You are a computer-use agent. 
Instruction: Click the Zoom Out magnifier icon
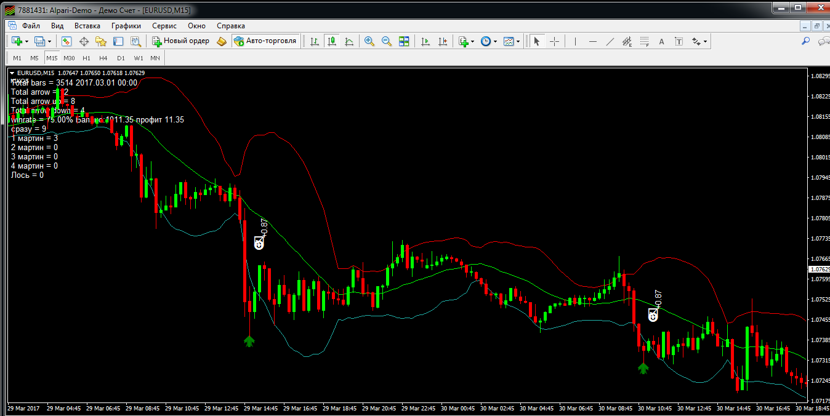pyautogui.click(x=387, y=41)
